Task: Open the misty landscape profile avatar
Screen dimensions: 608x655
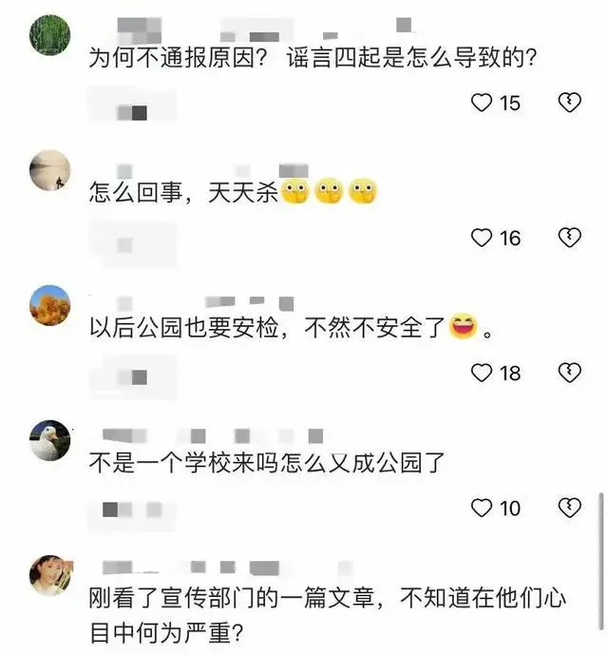Action: tap(50, 170)
